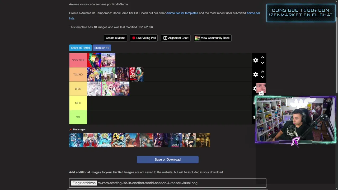Share on Twitter

[x=80, y=48]
